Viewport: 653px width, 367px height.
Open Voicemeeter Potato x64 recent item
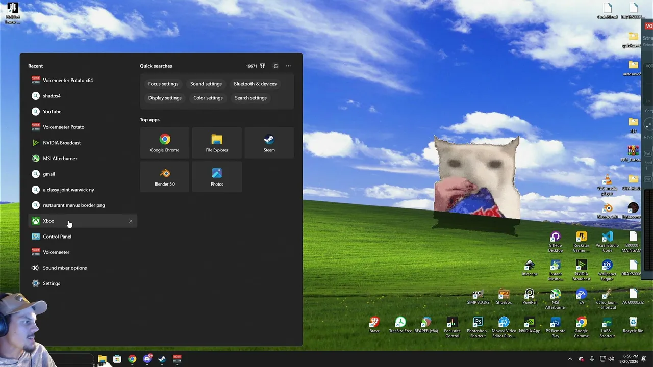83,80
